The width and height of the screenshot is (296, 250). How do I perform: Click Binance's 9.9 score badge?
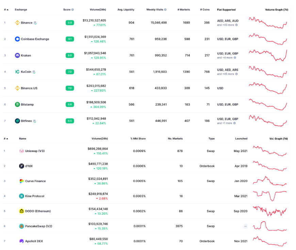[70, 23]
